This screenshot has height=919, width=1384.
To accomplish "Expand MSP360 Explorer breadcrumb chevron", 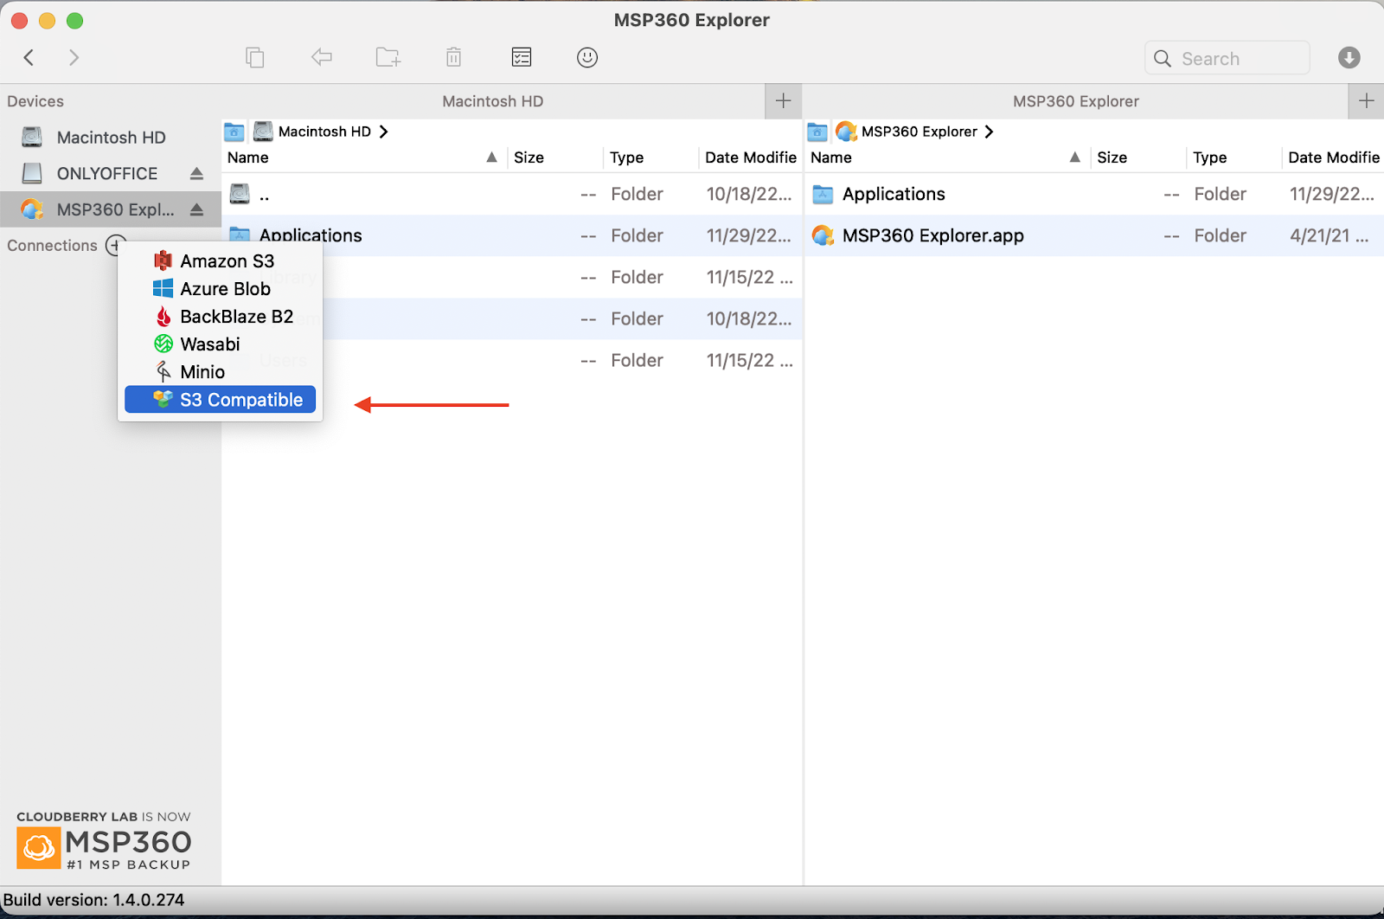I will pos(989,132).
